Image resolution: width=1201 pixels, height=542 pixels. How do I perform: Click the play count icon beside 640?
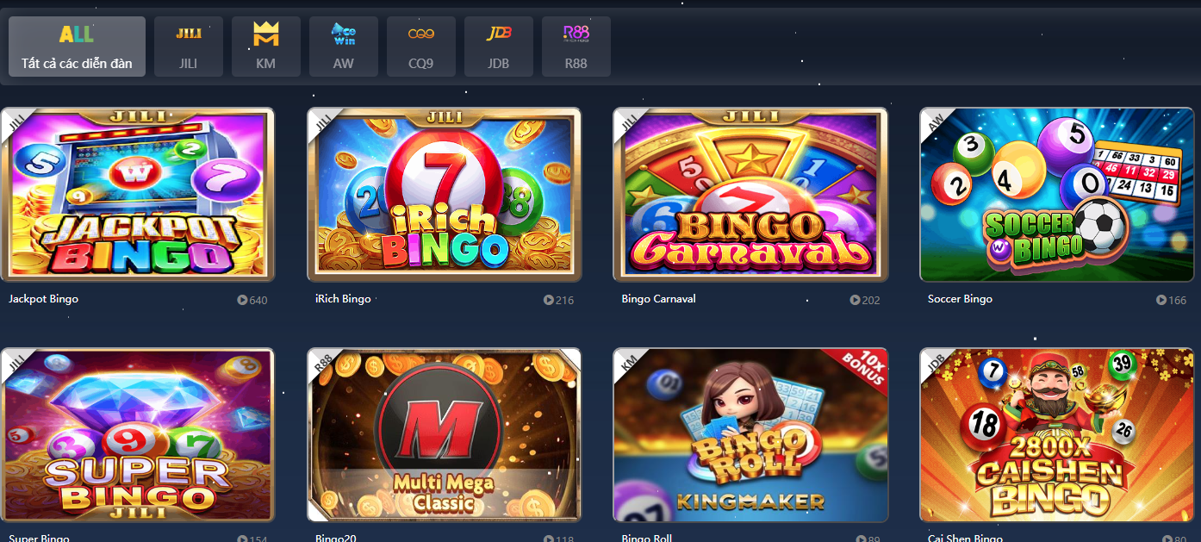coord(242,300)
